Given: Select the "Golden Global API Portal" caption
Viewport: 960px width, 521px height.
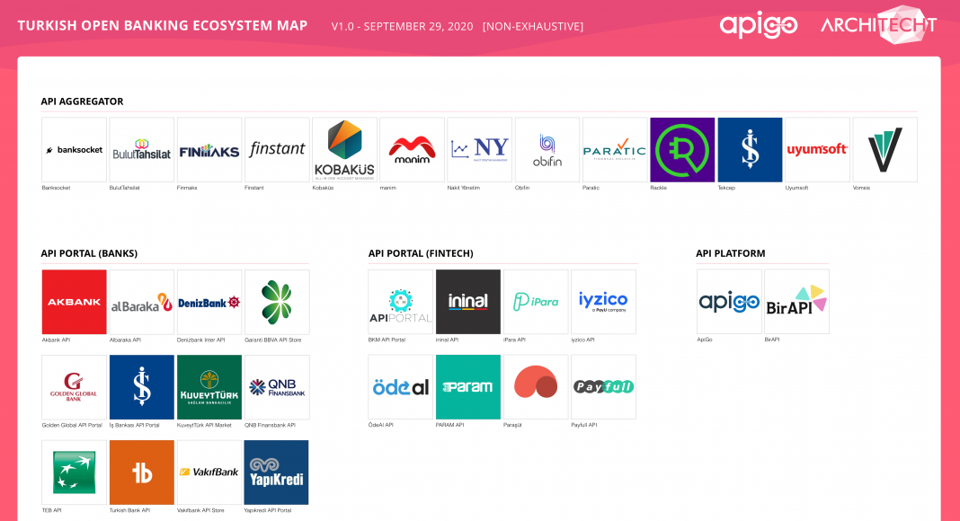Looking at the screenshot, I should coord(72,425).
